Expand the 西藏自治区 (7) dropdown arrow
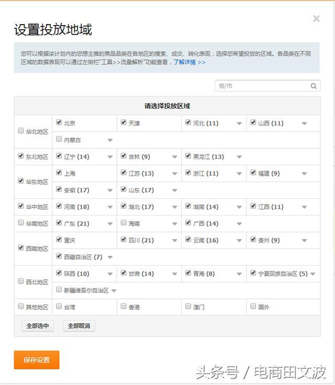Screen dimensions: 335x385 coord(110,257)
